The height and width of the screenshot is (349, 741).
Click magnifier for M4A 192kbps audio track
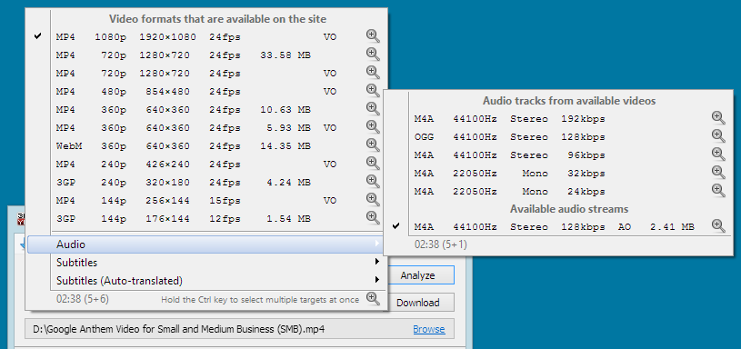click(x=718, y=118)
